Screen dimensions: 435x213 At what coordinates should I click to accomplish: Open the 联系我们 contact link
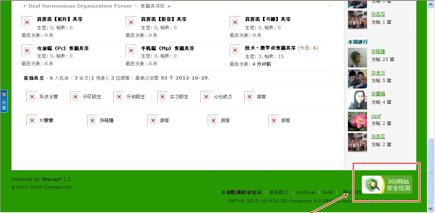point(279,192)
